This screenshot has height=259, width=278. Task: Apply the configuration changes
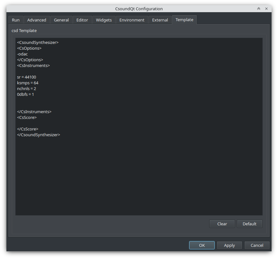(230, 245)
